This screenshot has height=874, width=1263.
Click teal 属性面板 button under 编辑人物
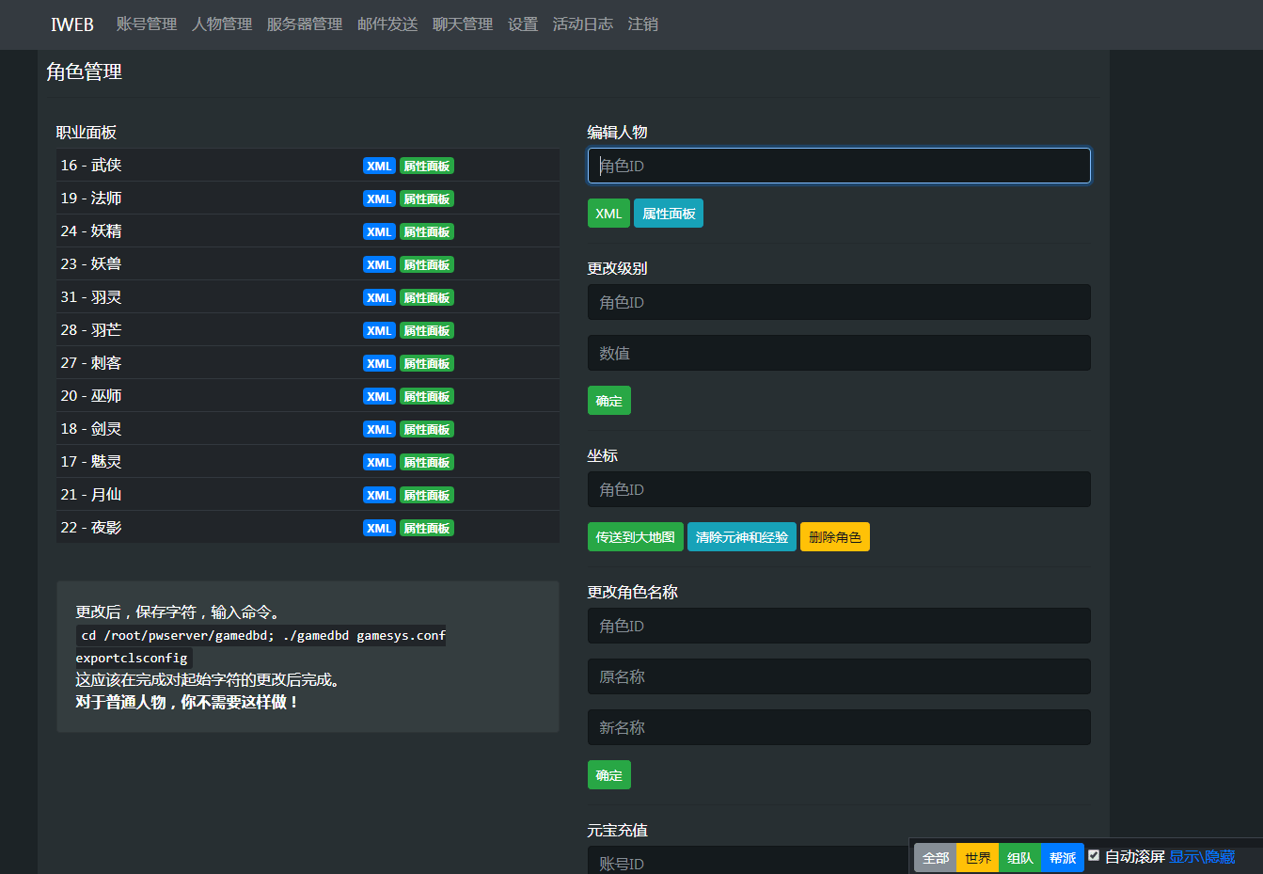[669, 214]
